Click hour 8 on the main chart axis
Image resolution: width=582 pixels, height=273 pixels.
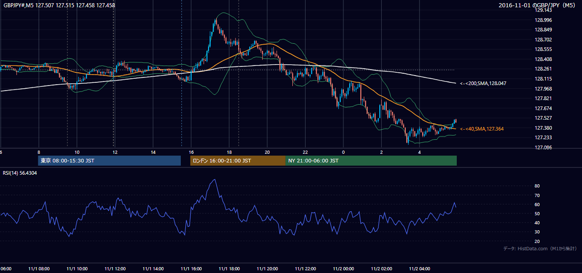pyautogui.click(x=39, y=152)
